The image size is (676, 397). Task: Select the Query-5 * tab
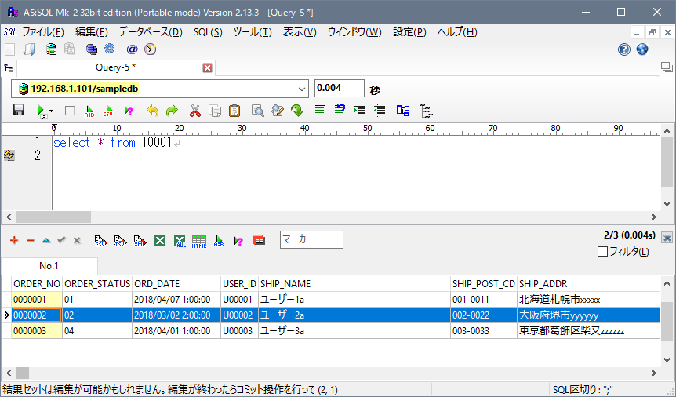point(115,67)
